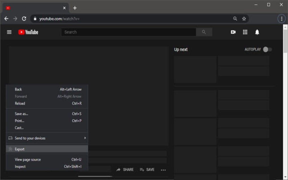Screen dimensions: 288x180
Task: Open the three-dot more actions menu below video
Action: tap(163, 170)
